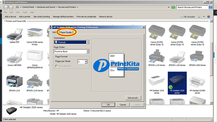The width and height of the screenshot is (217, 122).
Task: Select the HP Deskjet 2520 series printer
Action: tap(177, 83)
